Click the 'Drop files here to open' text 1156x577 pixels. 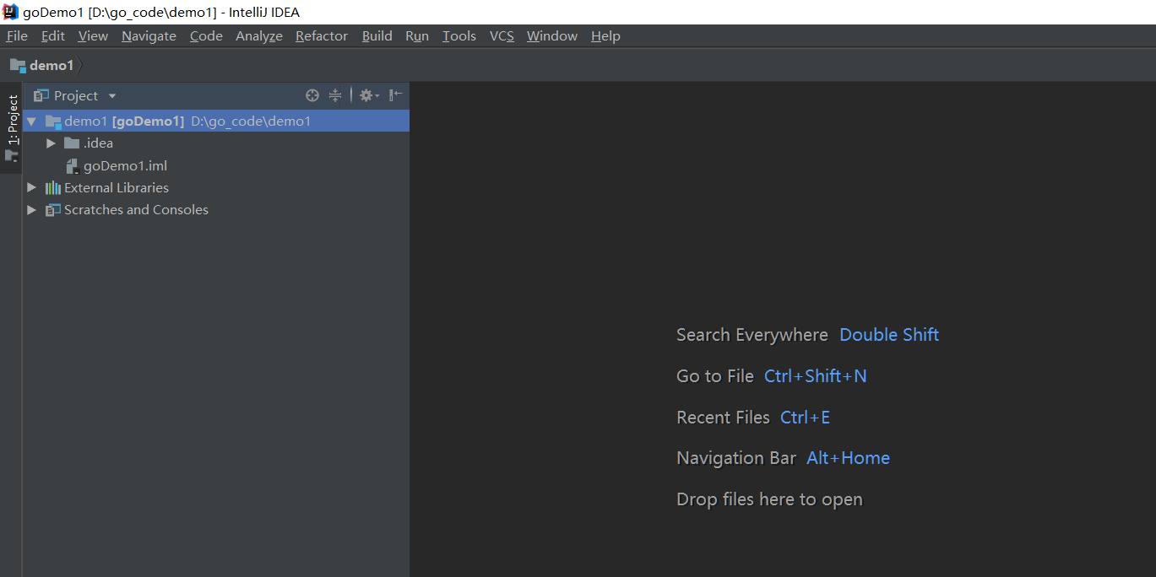[770, 499]
